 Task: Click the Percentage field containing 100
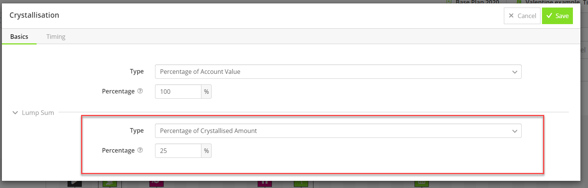click(178, 92)
